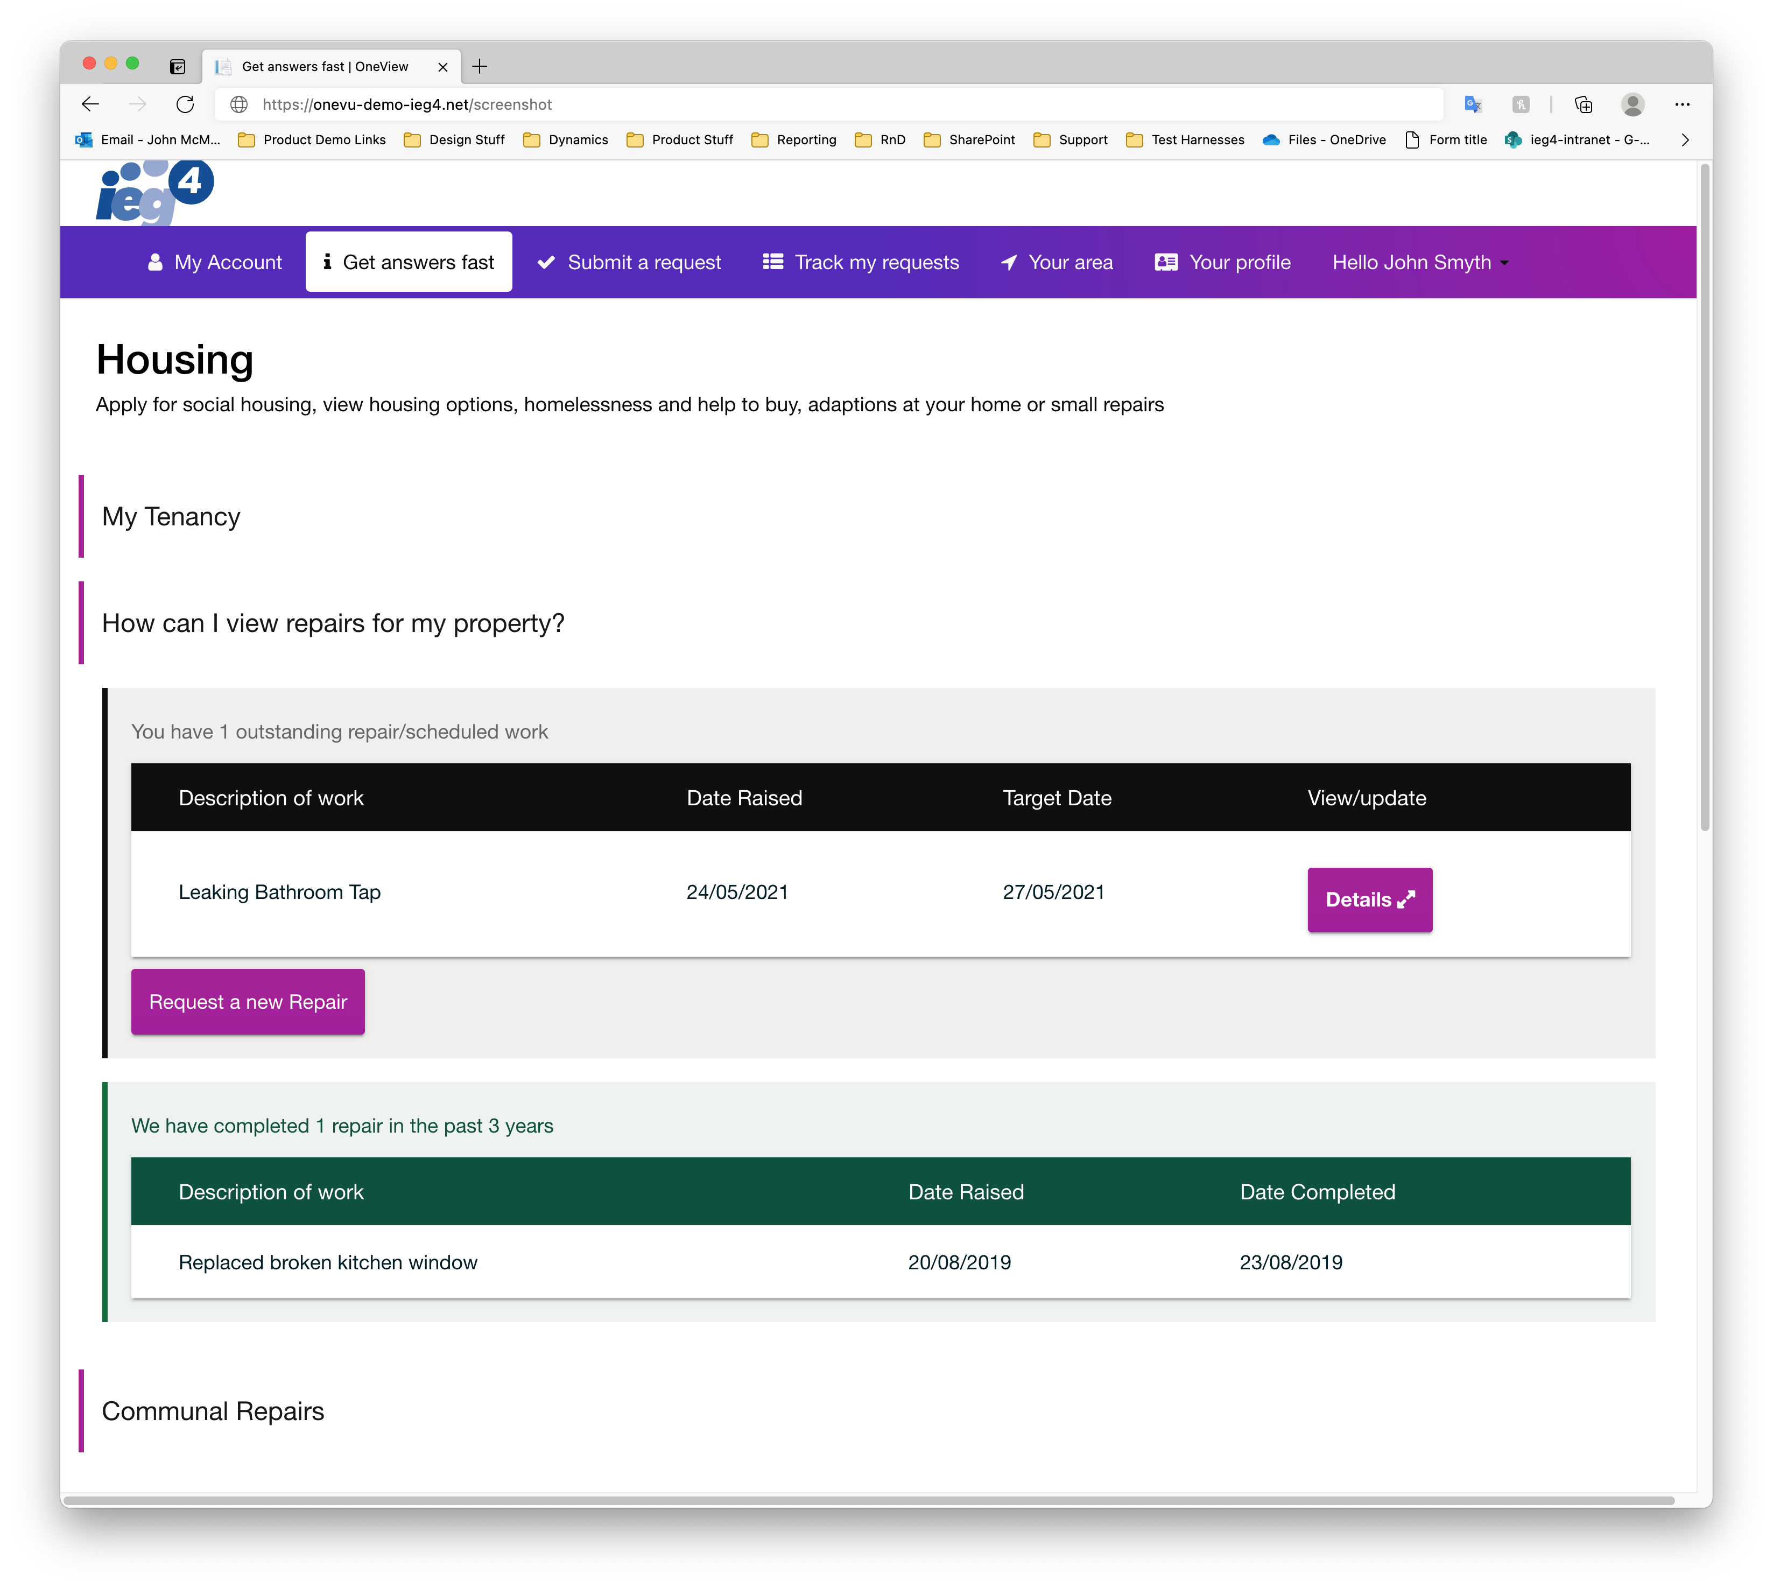This screenshot has height=1588, width=1773.
Task: Open the RnD bookmark folder
Action: coord(881,139)
